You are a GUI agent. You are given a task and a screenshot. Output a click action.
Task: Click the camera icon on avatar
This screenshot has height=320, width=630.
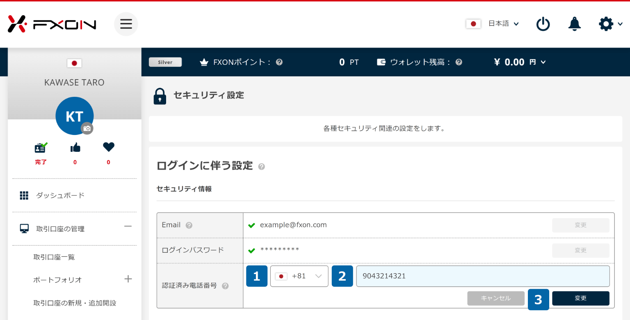(87, 128)
